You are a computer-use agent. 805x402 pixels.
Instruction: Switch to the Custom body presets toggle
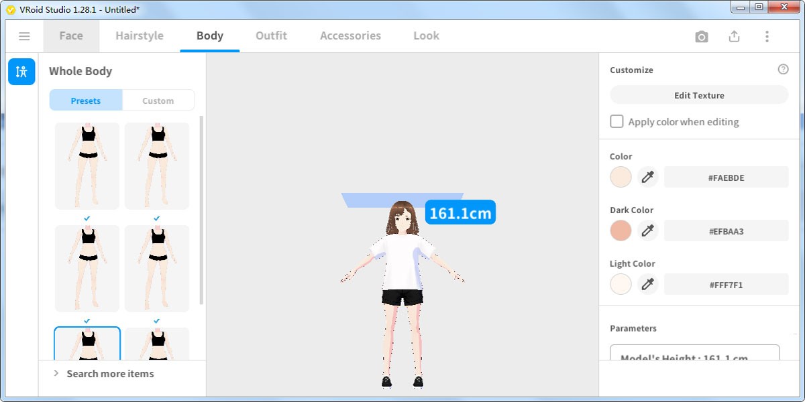(x=158, y=100)
